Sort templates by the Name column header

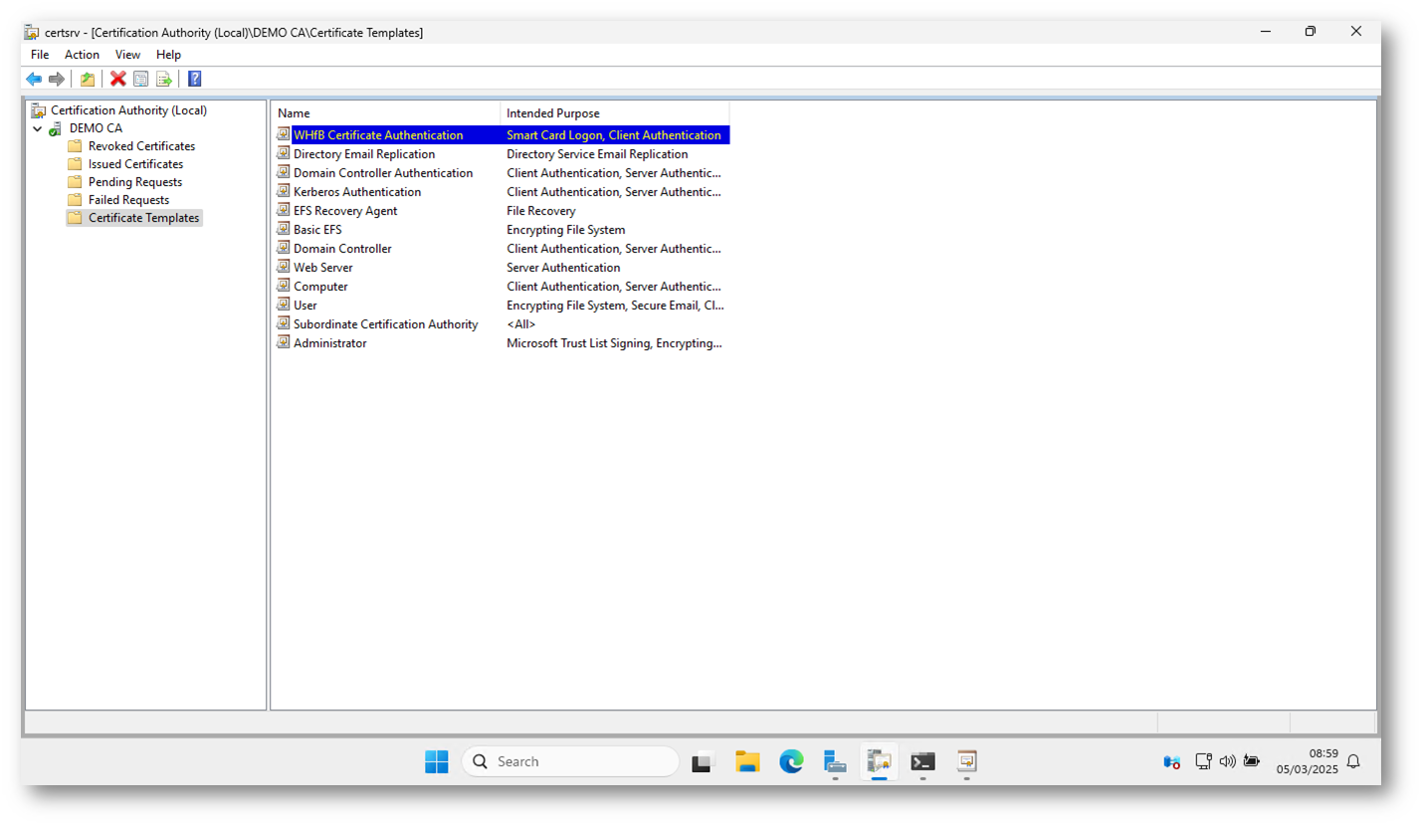click(386, 113)
